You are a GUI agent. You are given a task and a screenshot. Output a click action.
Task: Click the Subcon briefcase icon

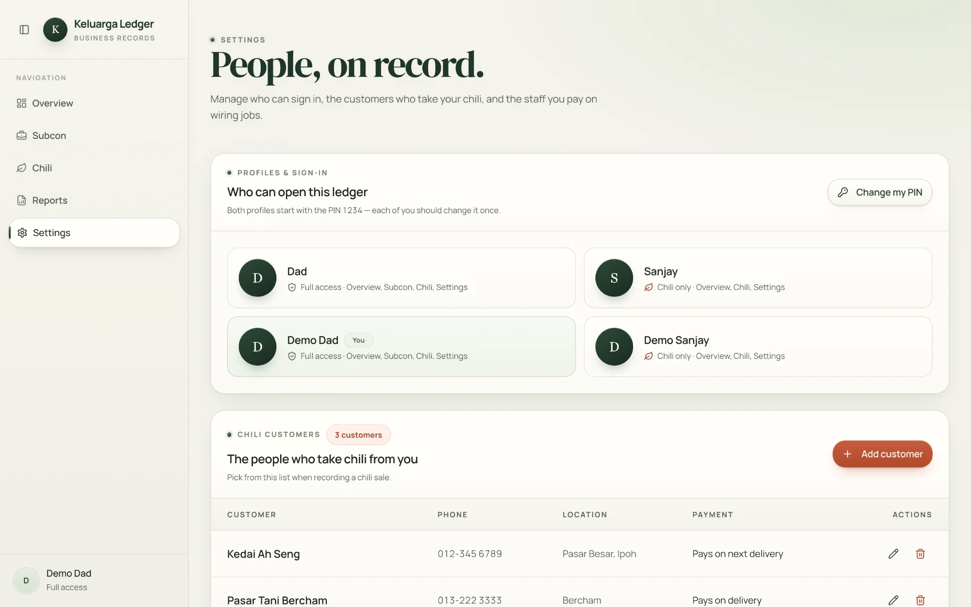point(21,135)
